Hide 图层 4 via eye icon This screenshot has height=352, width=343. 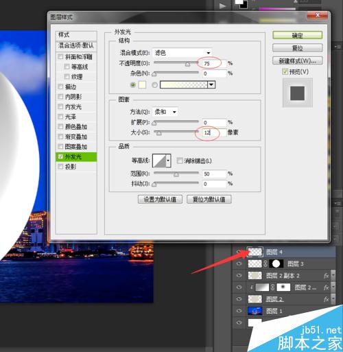point(239,252)
